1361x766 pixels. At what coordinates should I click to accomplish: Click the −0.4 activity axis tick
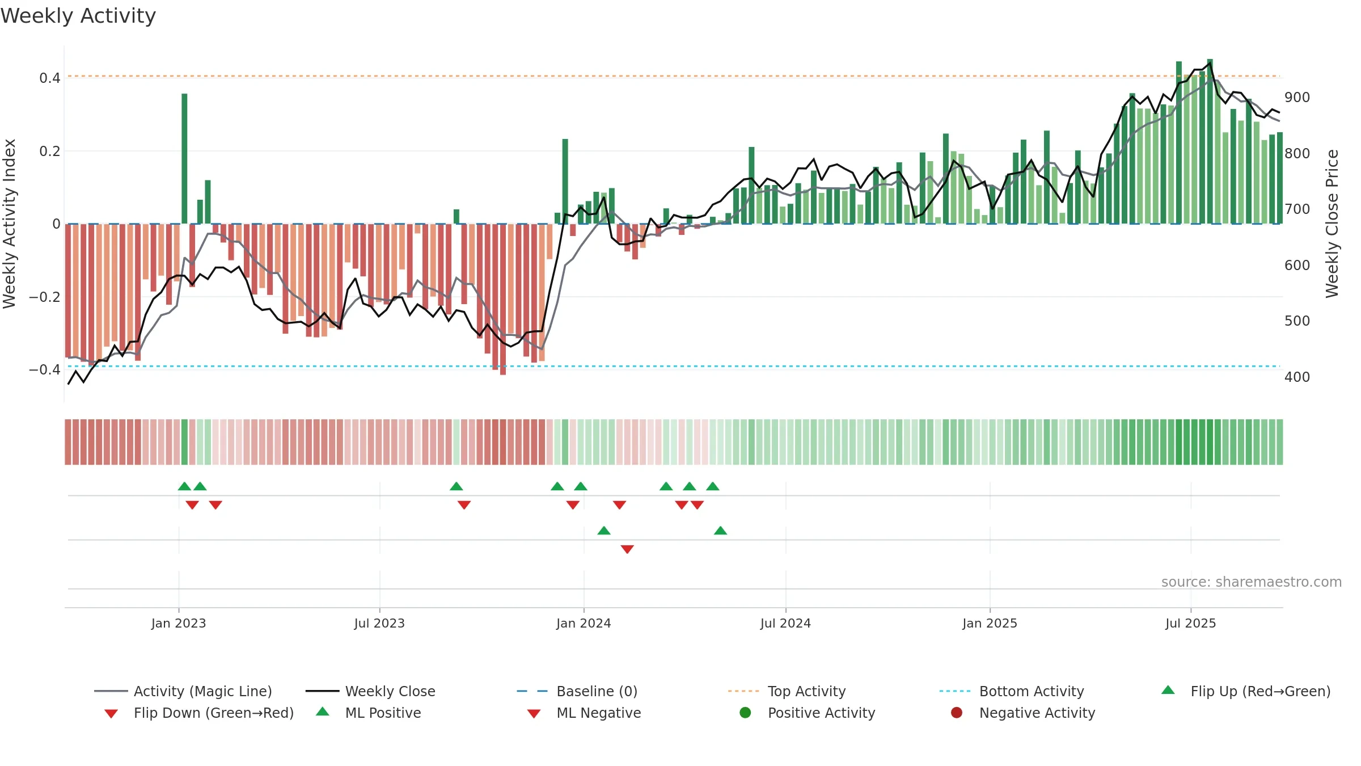(x=45, y=369)
